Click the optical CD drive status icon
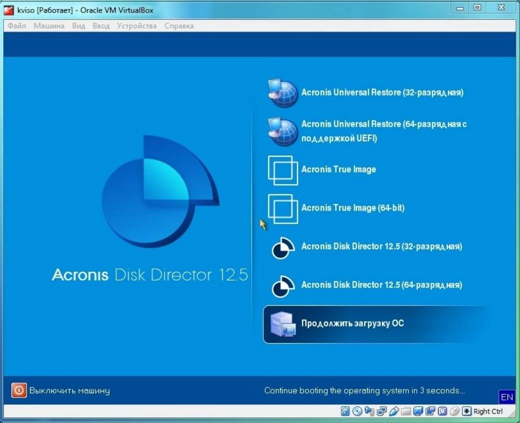 (357, 411)
